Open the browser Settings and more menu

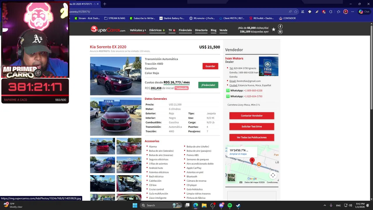click(x=353, y=12)
